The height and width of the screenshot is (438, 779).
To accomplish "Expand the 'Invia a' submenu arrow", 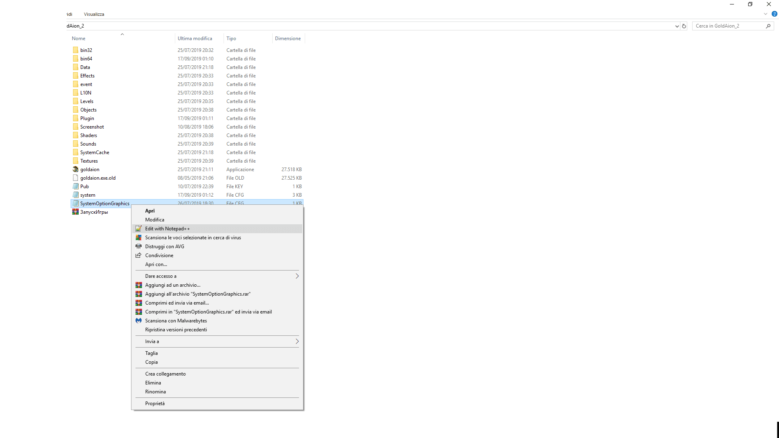I will (x=297, y=341).
